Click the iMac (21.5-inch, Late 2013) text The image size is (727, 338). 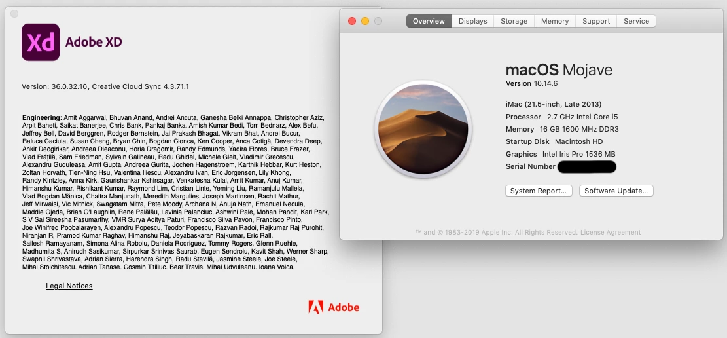click(554, 104)
